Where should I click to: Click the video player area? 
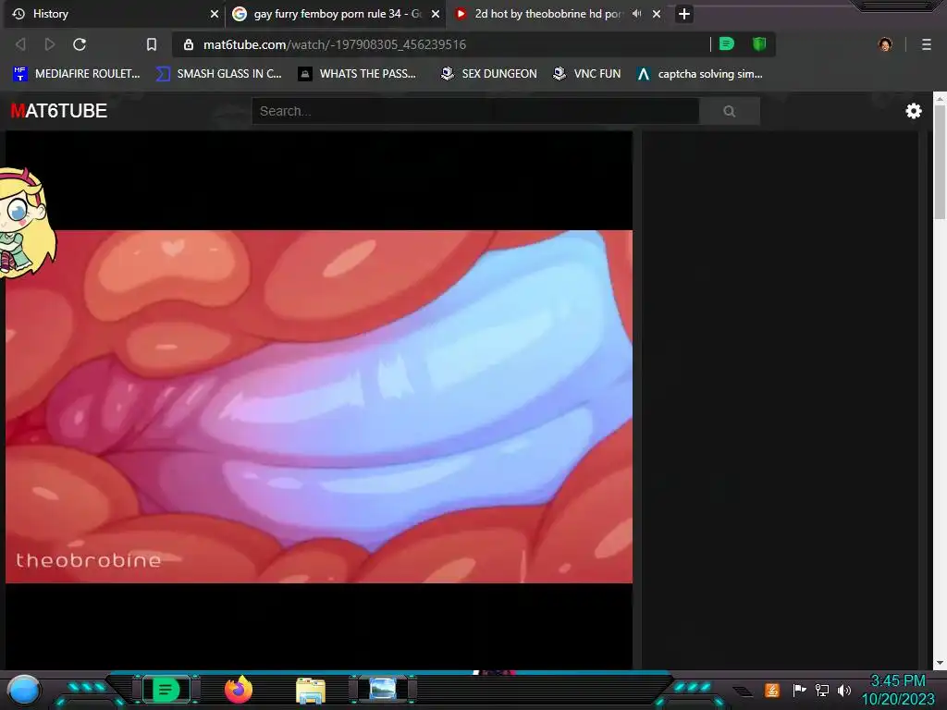(x=319, y=399)
